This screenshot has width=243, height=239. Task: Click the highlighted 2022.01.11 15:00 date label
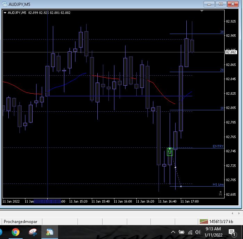click(47, 202)
